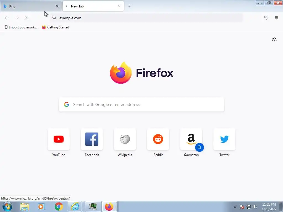Screen dimensions: 283x212
Task: Open Internet Explorer from taskbar
Action: 75,206
